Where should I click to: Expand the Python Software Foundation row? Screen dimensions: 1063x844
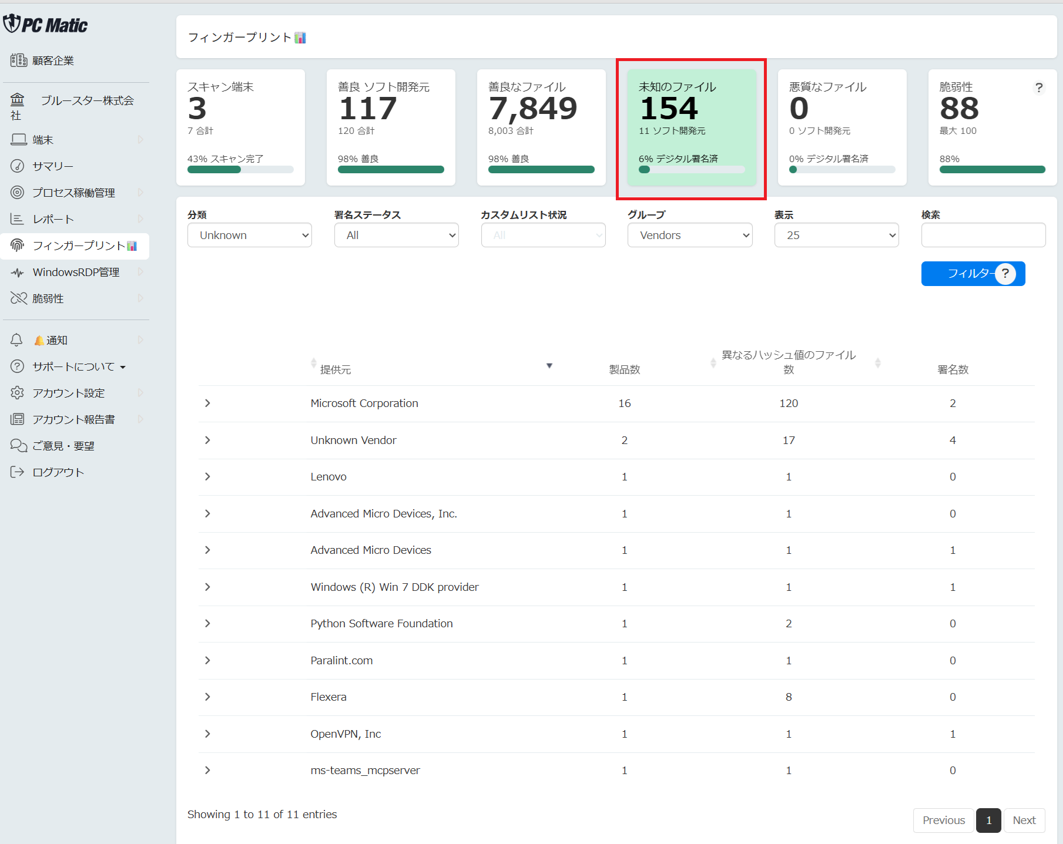pyautogui.click(x=207, y=623)
